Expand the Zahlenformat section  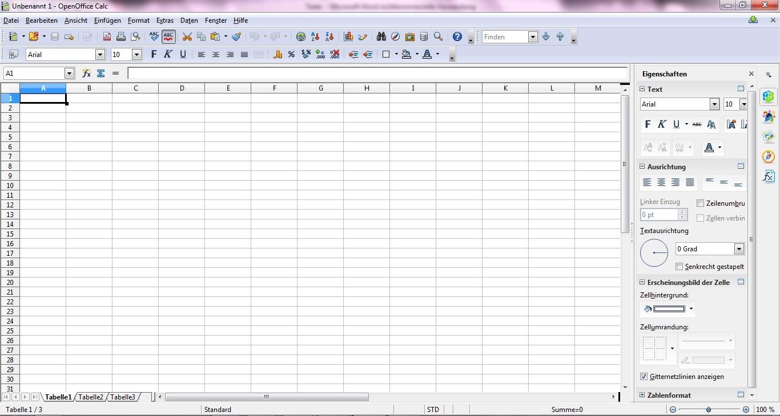[642, 395]
